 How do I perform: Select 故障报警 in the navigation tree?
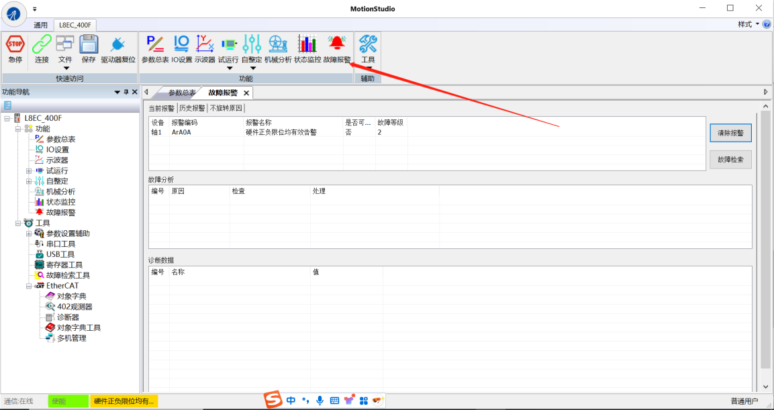click(61, 212)
